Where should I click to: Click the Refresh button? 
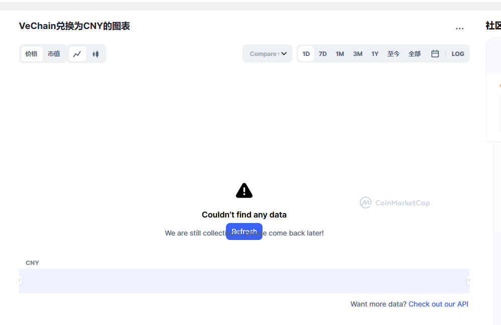pyautogui.click(x=244, y=231)
